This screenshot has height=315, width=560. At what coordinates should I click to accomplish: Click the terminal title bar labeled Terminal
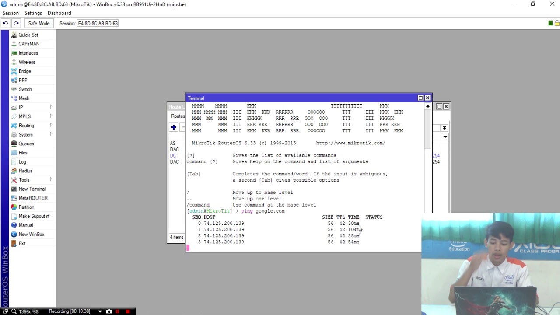pyautogui.click(x=302, y=98)
